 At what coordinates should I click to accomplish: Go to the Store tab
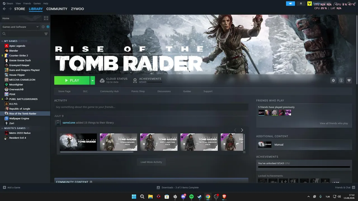pyautogui.click(x=20, y=9)
